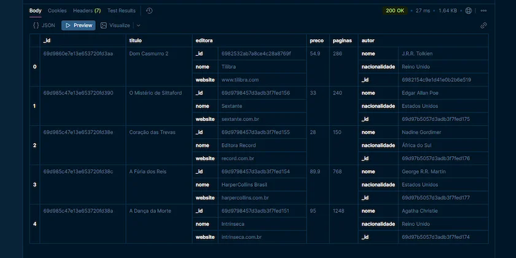Screen dimensions: 516x258
Task: Open the Headers (7) tab
Action: pyautogui.click(x=87, y=10)
